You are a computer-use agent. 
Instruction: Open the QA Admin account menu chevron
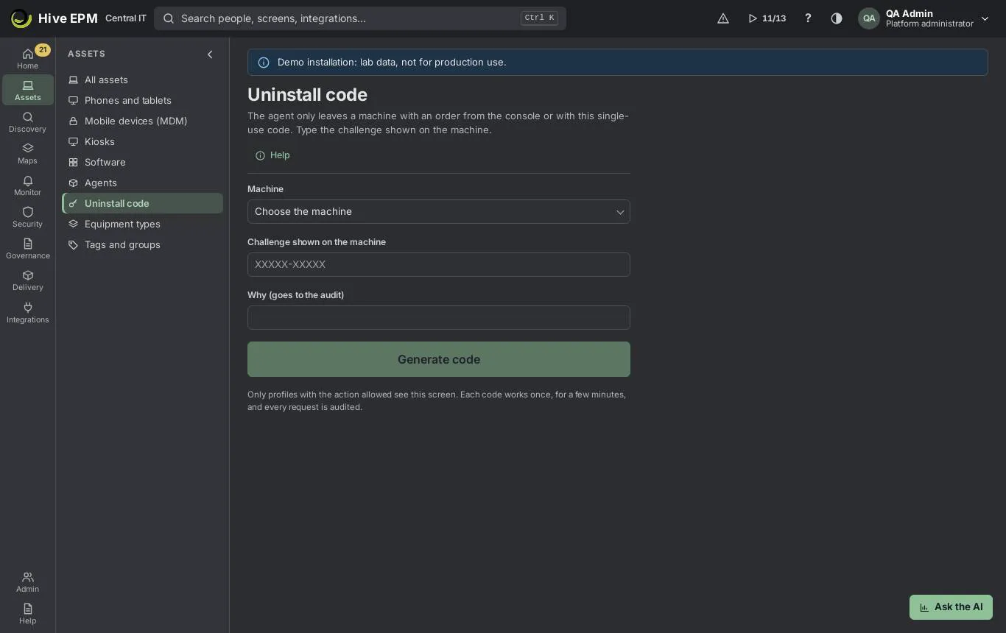(985, 18)
